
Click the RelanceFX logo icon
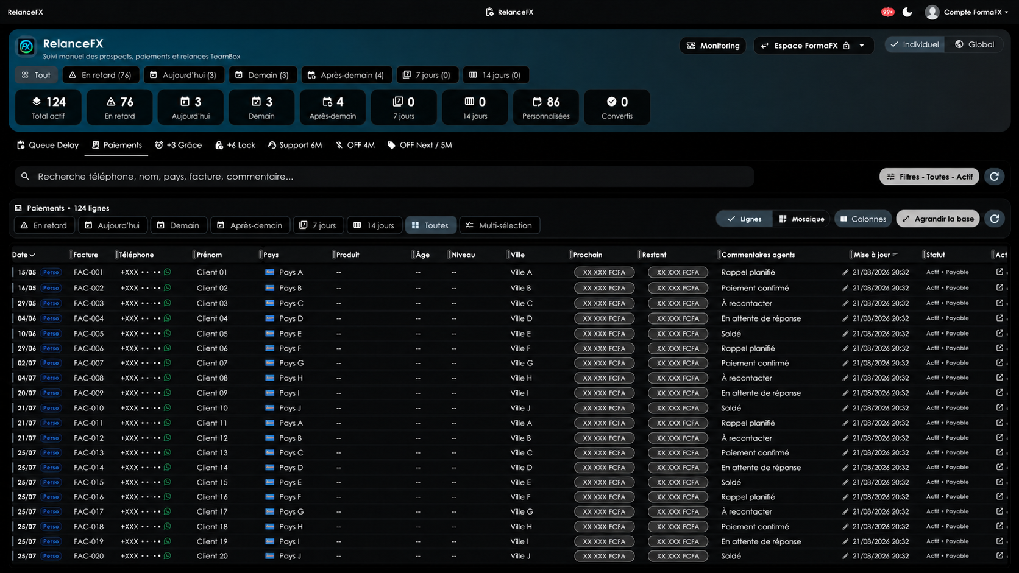tap(26, 46)
